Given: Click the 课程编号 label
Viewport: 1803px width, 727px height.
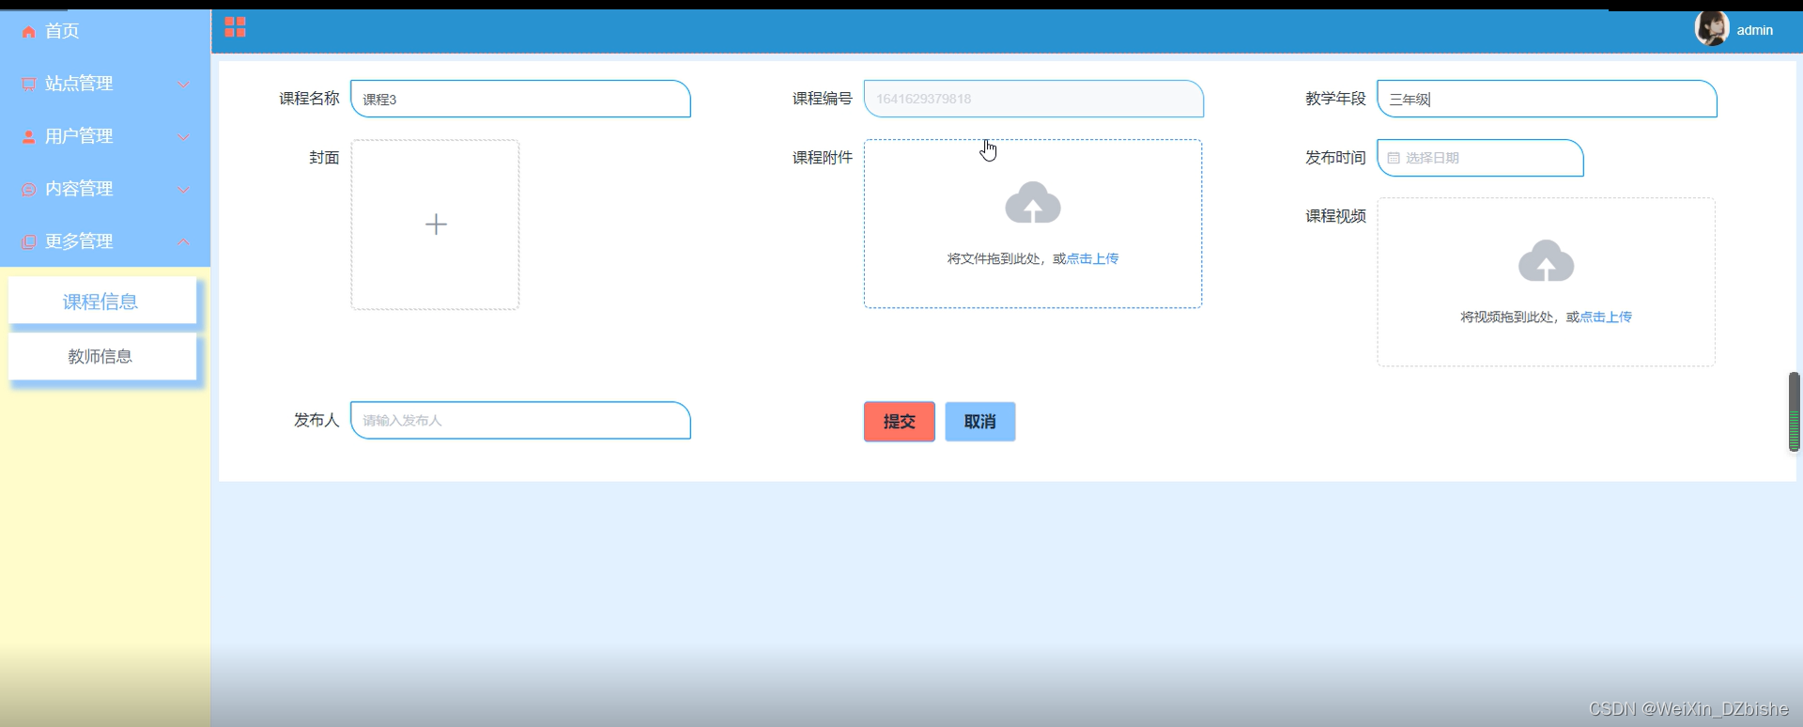Looking at the screenshot, I should 822,99.
